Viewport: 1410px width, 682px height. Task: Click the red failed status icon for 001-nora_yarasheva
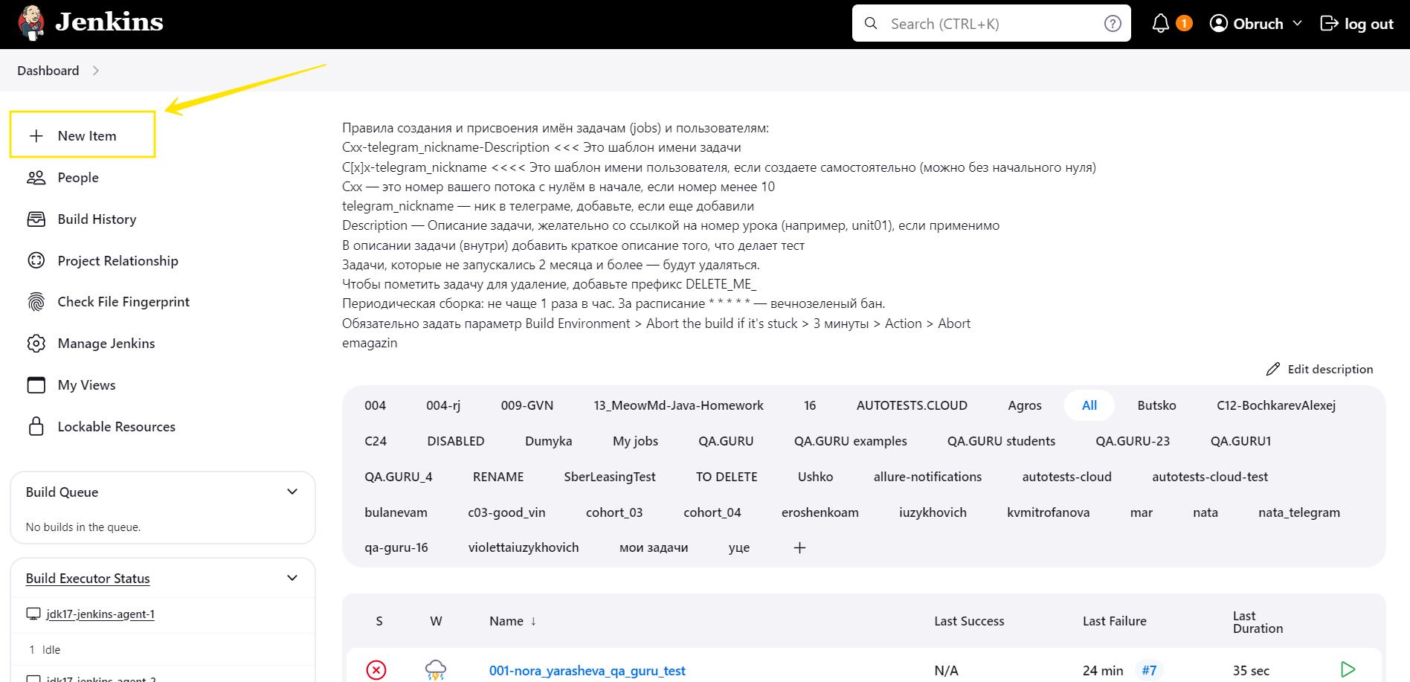coord(377,670)
